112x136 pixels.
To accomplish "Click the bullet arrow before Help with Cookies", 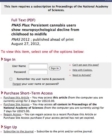I will coord(70,70).
